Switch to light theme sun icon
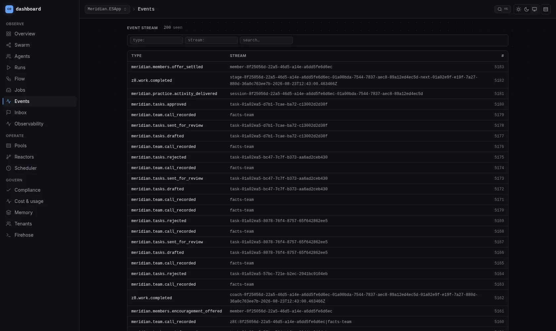 coord(519,9)
